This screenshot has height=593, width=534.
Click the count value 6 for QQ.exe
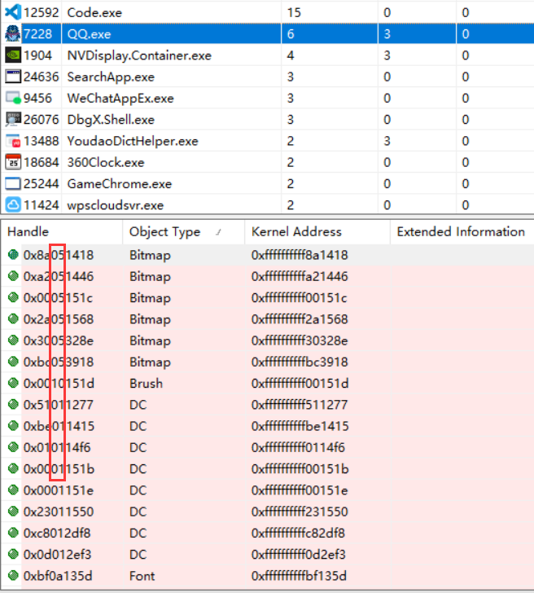coord(291,34)
